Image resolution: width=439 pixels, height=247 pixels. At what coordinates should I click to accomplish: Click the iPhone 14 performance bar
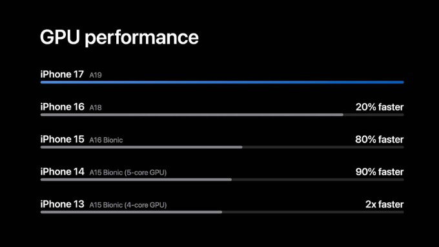pos(136,180)
